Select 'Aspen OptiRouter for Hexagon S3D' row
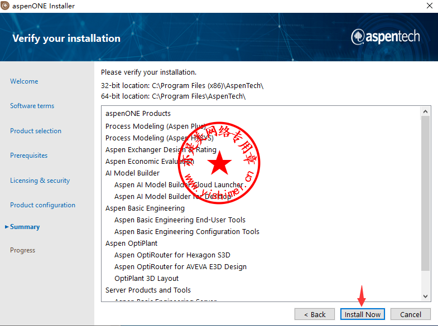The image size is (438, 326). pyautogui.click(x=172, y=255)
